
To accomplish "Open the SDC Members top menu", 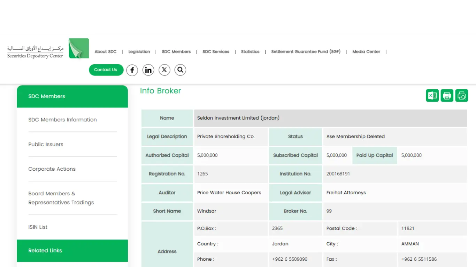I will 176,51.
